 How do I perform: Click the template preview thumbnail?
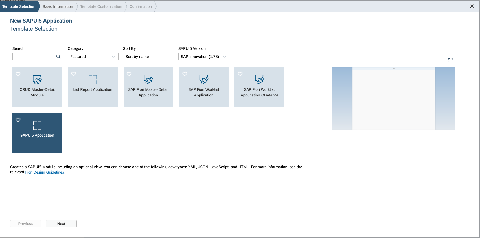coord(393,98)
